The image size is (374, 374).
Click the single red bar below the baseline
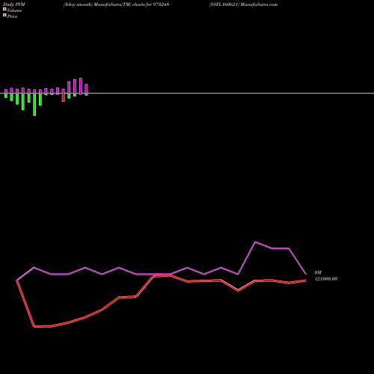(x=64, y=97)
